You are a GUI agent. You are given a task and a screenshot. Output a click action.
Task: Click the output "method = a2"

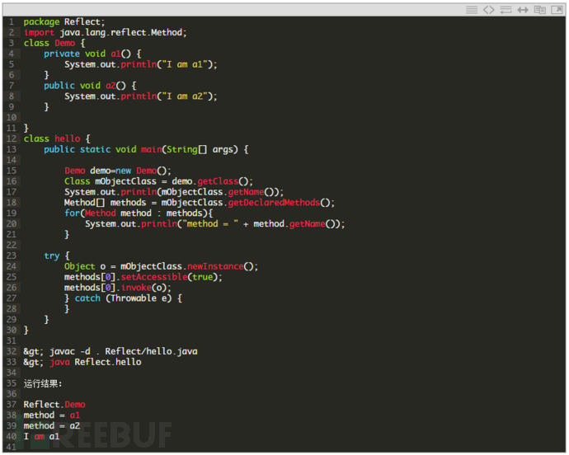click(51, 426)
